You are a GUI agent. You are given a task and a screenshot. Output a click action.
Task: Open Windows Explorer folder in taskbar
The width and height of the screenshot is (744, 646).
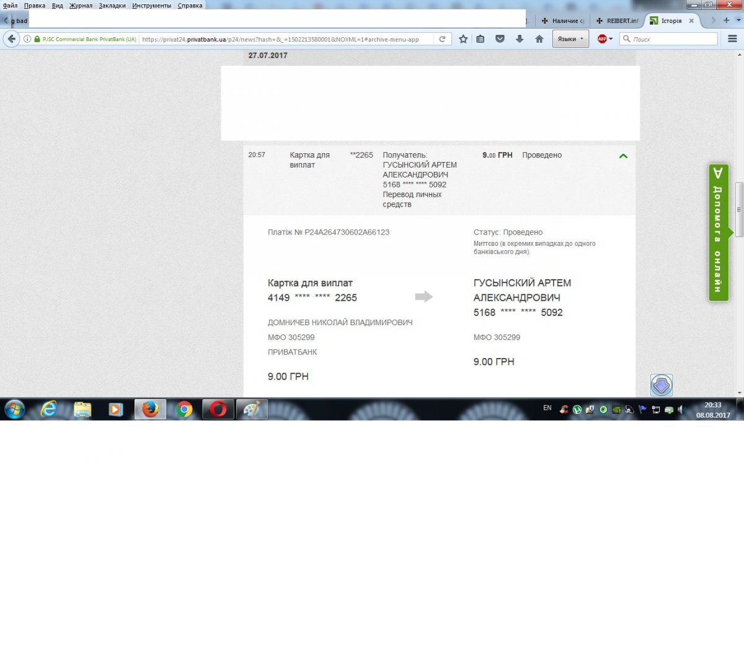pos(82,410)
